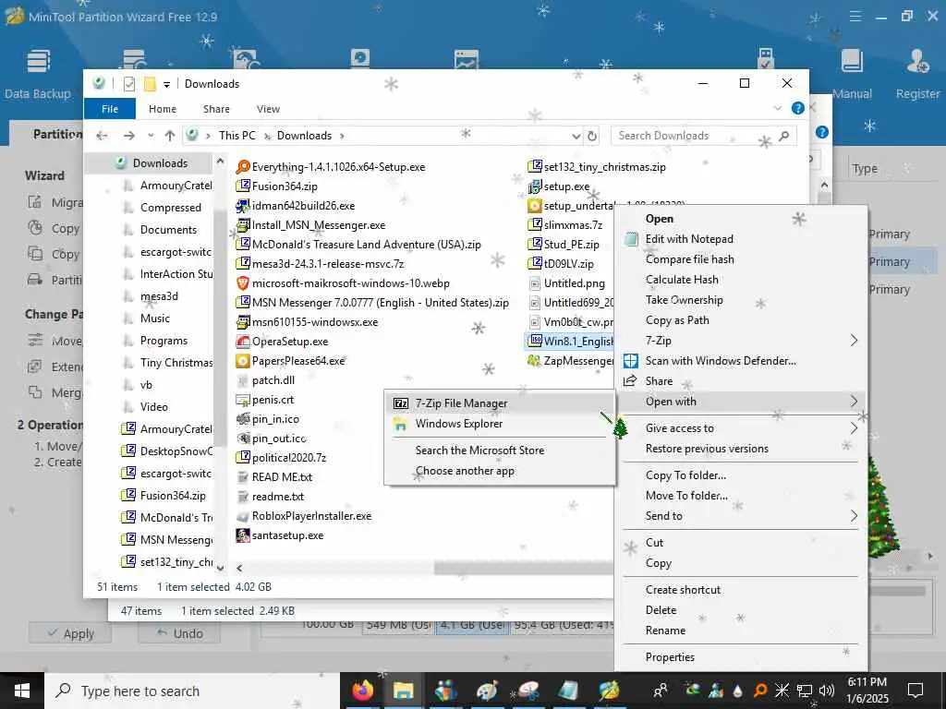Open the notification center icon
The height and width of the screenshot is (709, 946).
(916, 691)
